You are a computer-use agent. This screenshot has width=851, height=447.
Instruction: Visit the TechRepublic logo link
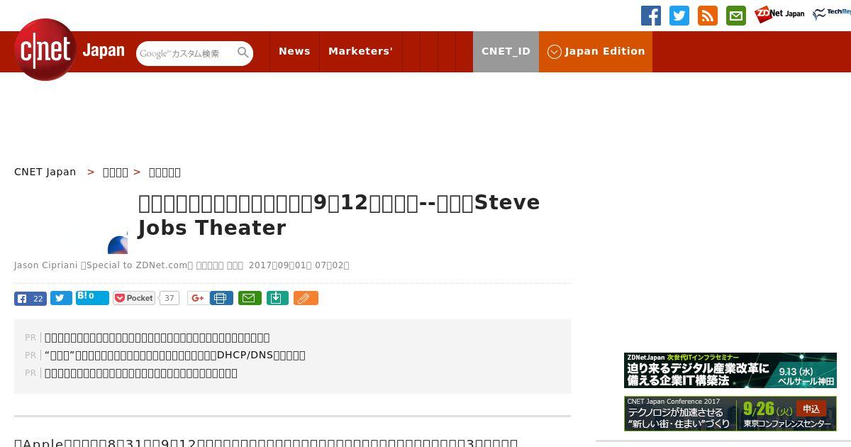[831, 13]
